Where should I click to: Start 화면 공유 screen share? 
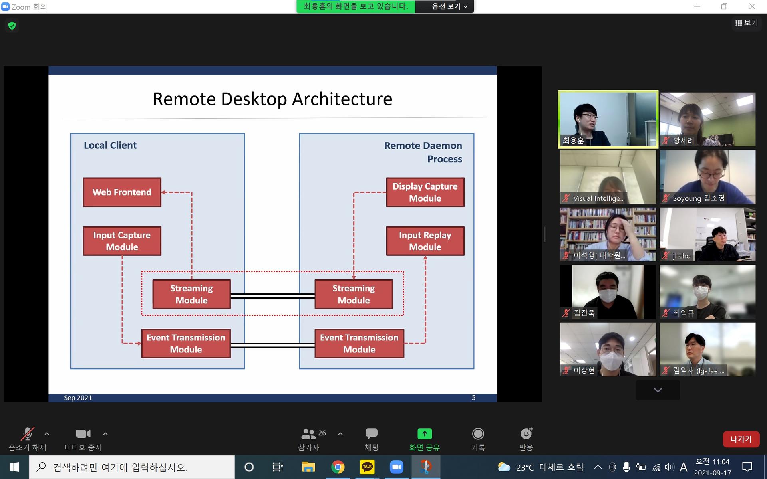coord(424,439)
